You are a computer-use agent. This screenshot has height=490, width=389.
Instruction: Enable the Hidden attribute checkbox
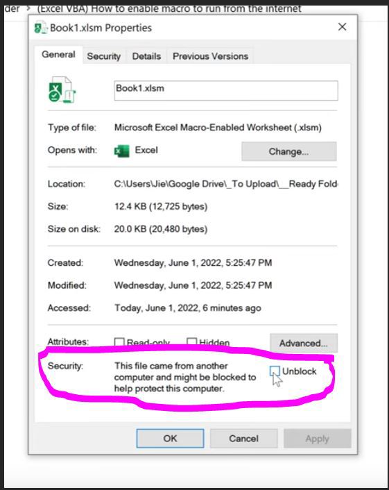[191, 341]
